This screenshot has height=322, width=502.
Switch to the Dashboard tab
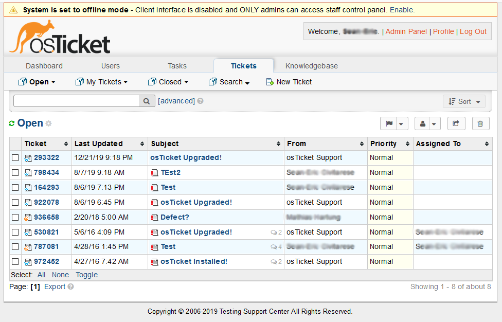click(x=44, y=66)
